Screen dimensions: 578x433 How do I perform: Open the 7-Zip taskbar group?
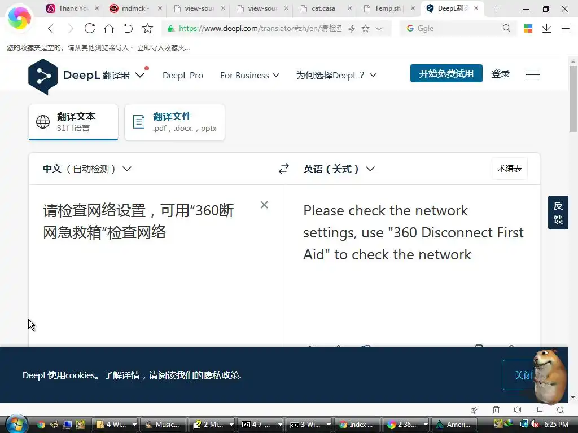point(260,425)
